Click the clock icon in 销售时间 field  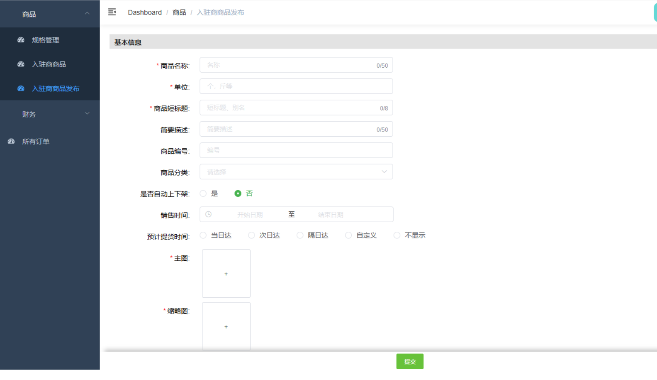(209, 214)
